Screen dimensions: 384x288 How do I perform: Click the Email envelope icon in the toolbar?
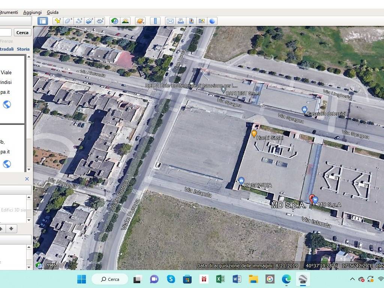coord(170,21)
